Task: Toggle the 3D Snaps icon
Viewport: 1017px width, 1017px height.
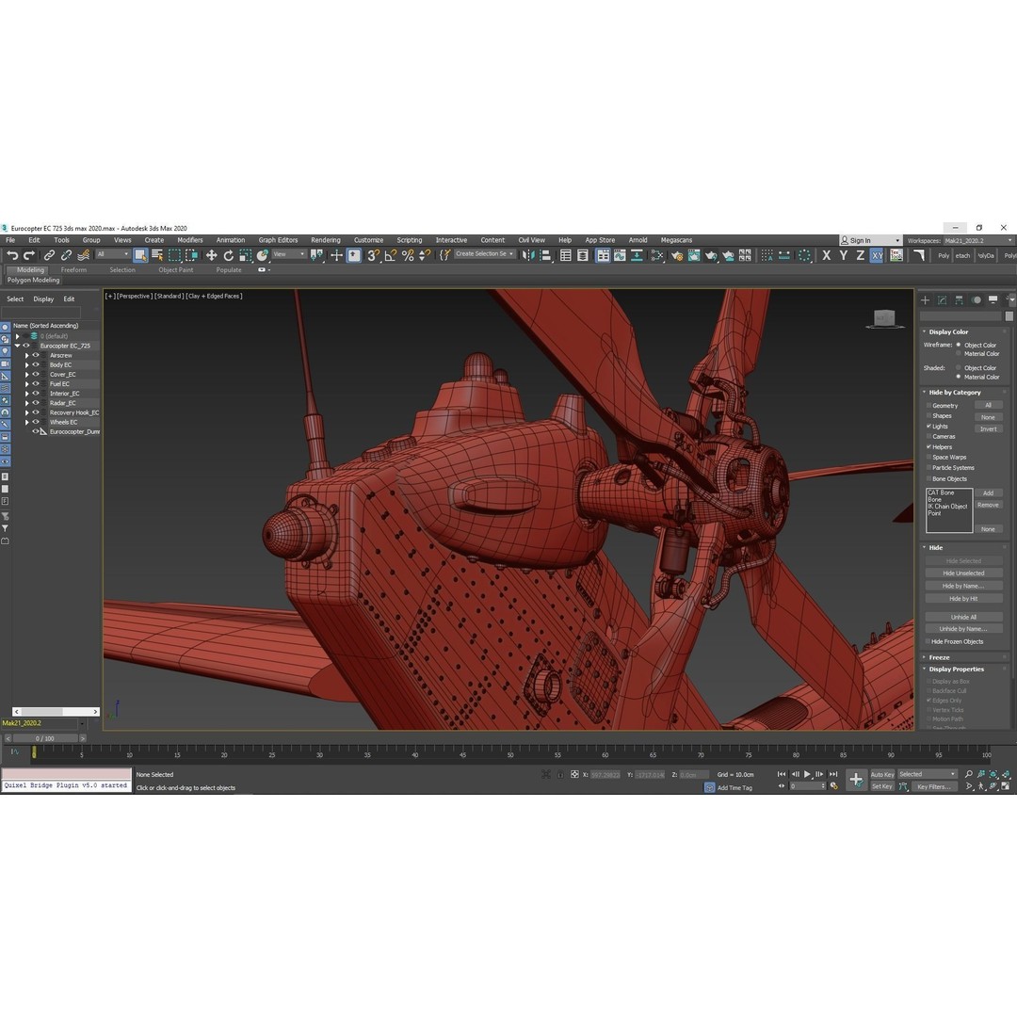Action: point(373,255)
